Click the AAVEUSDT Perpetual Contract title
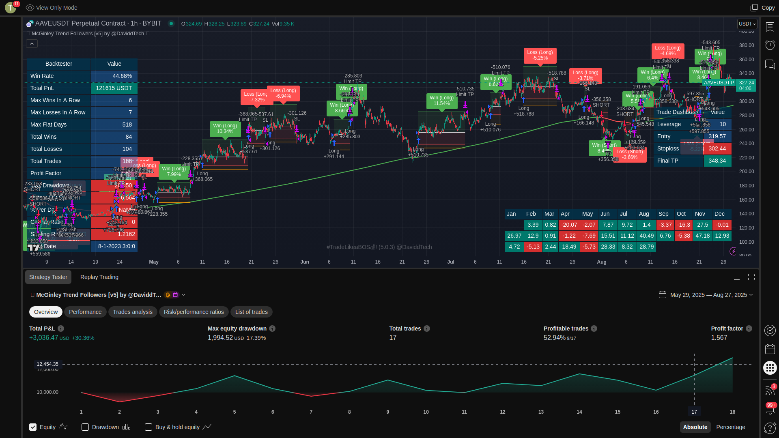The image size is (779, 438). (x=98, y=24)
